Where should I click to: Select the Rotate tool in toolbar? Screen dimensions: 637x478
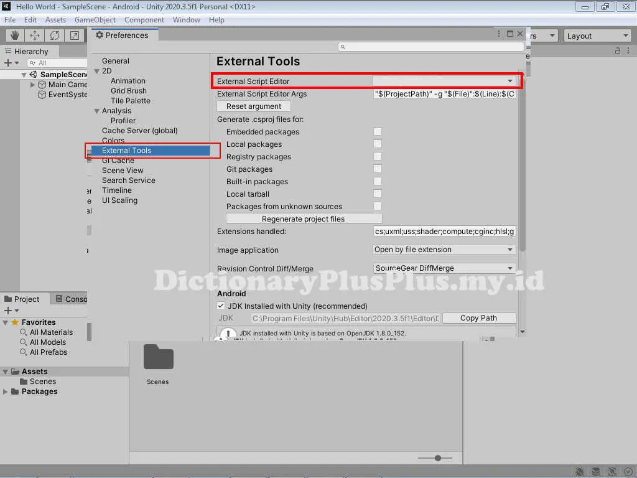[55, 35]
